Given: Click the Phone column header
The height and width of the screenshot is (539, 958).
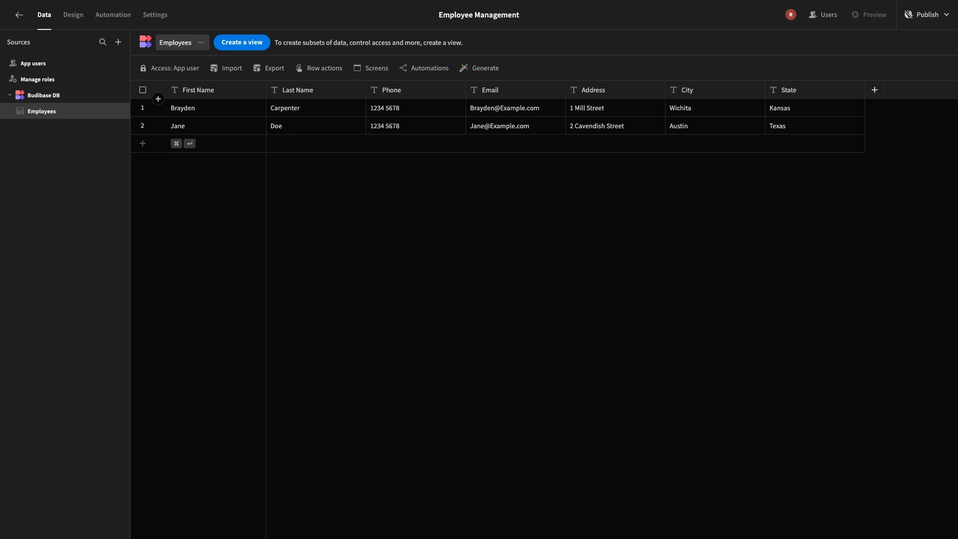Looking at the screenshot, I should pos(416,90).
